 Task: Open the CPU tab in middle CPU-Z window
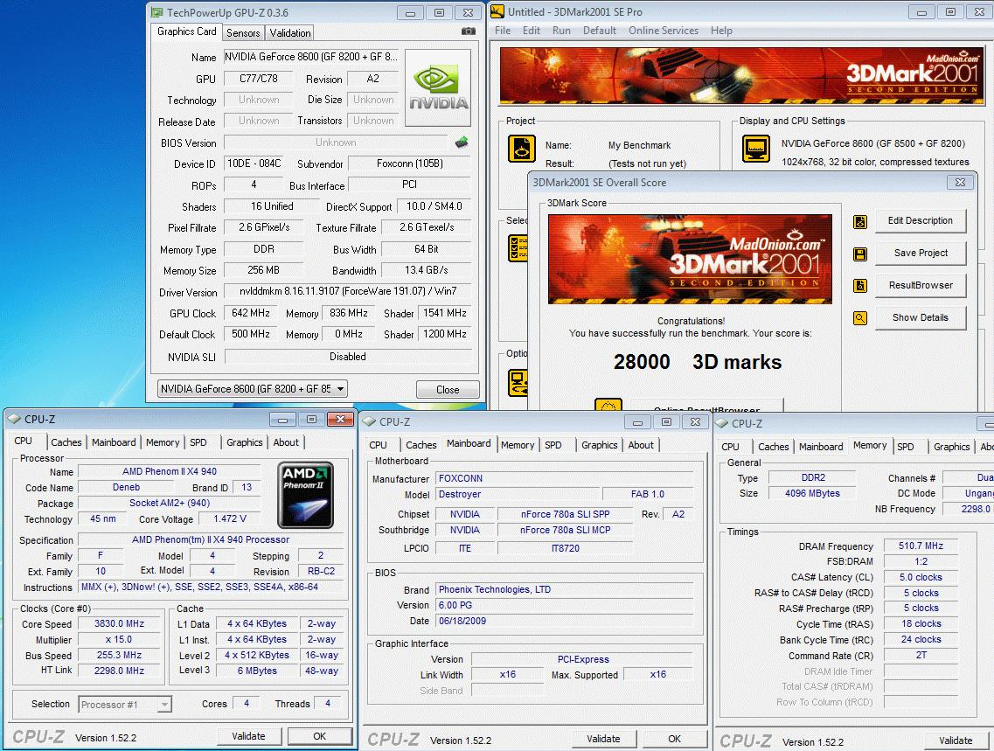378,445
